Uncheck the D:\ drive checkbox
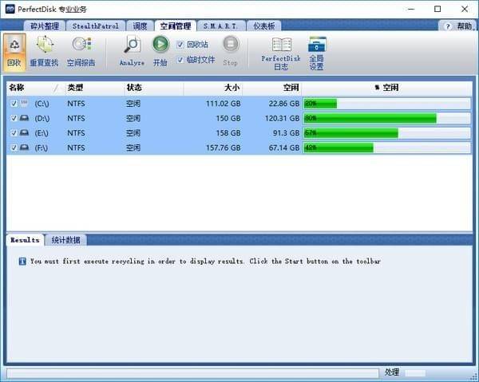The width and height of the screenshot is (479, 382). coord(14,118)
